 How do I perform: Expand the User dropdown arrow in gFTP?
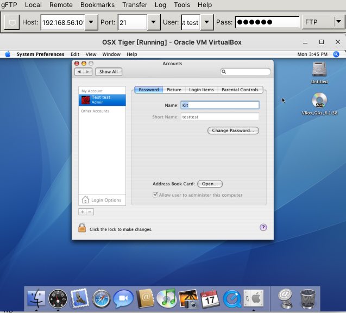[x=207, y=22]
